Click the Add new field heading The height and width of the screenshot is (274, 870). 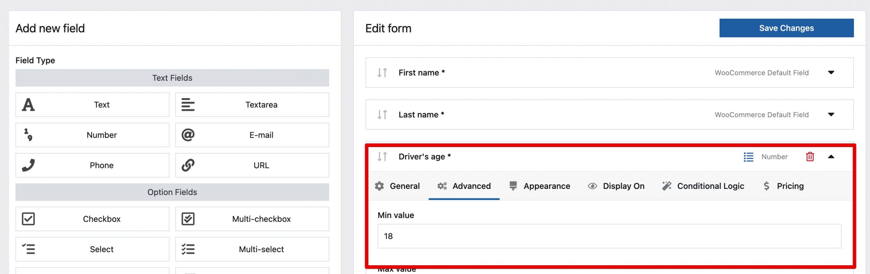(x=50, y=28)
